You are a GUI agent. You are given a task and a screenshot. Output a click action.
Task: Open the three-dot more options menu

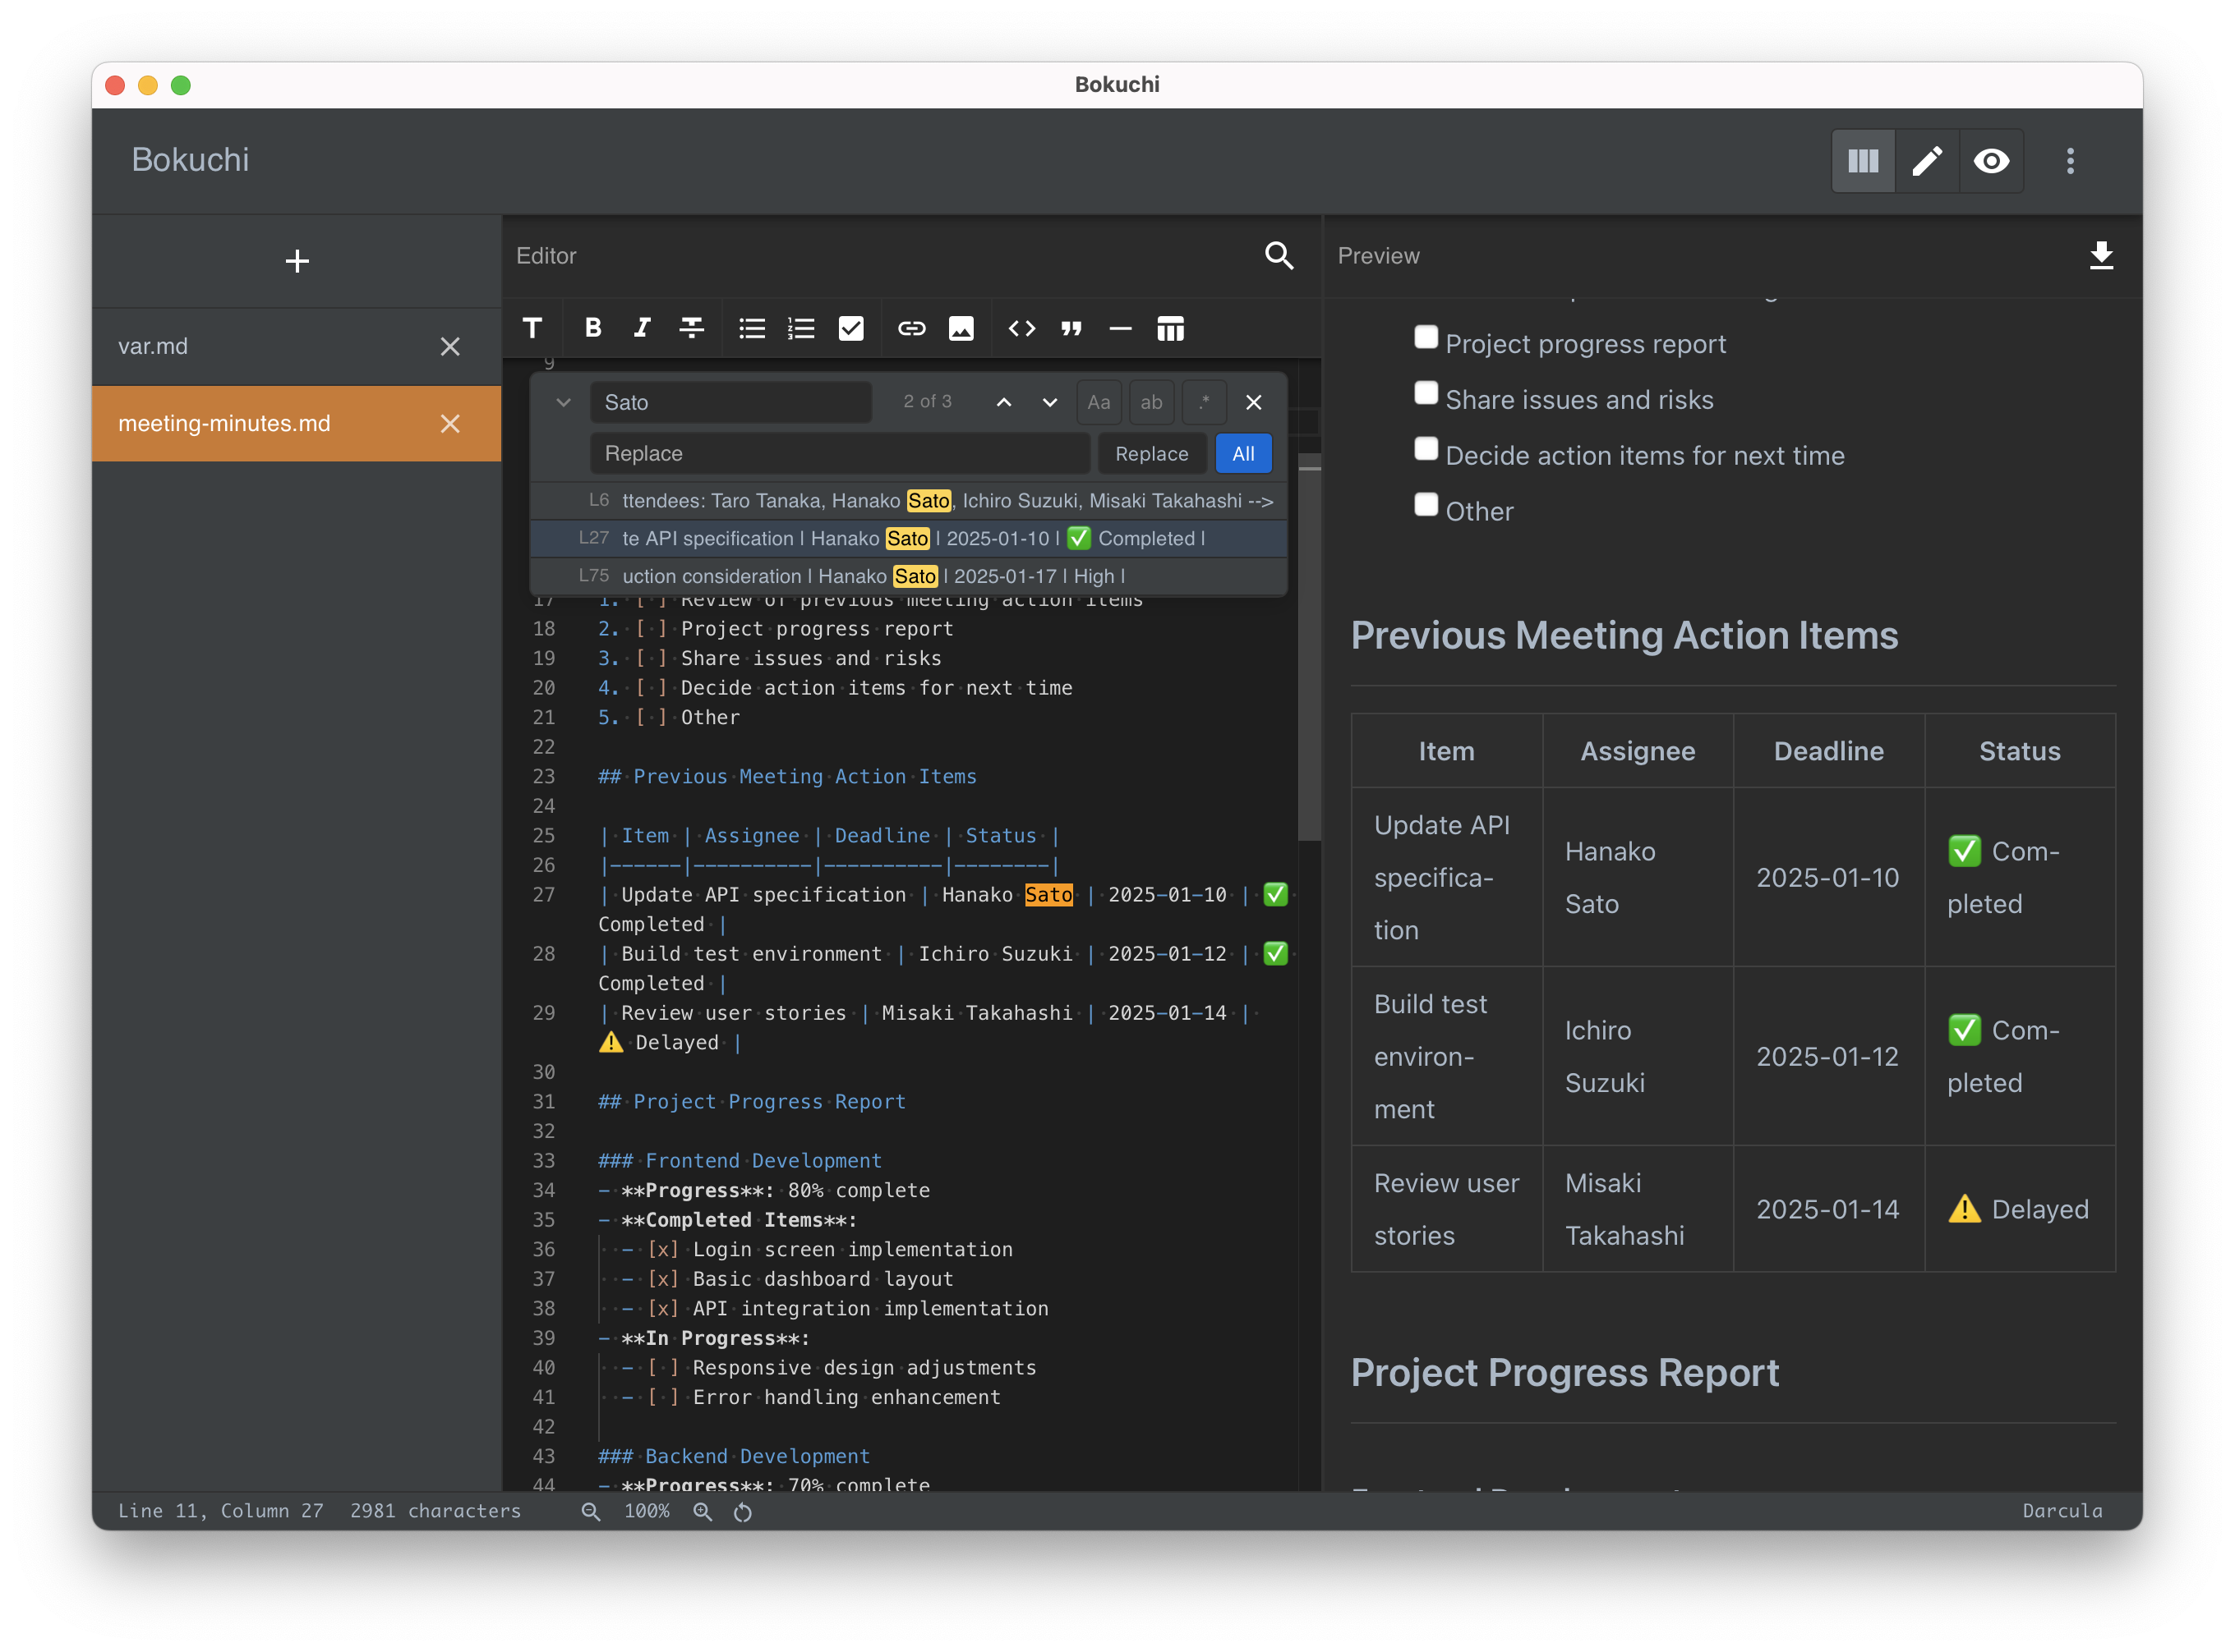pyautogui.click(x=2070, y=160)
